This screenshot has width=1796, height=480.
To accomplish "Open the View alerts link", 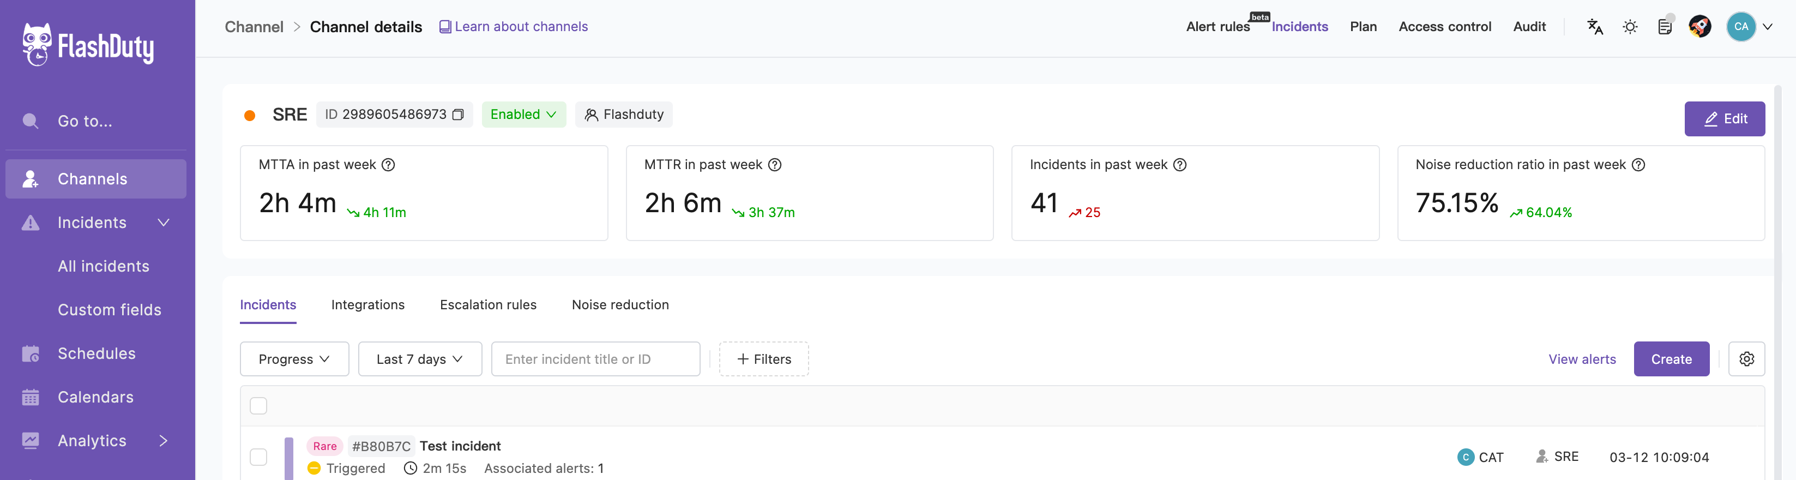I will (1582, 358).
